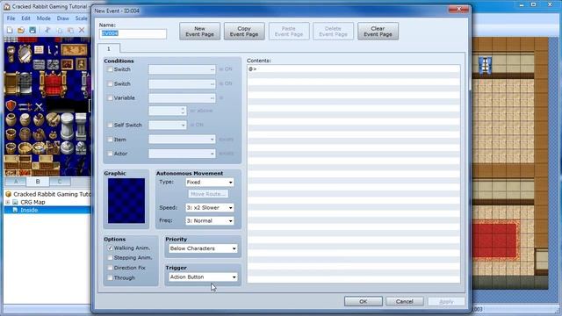Click the first Contents line @>

353,68
